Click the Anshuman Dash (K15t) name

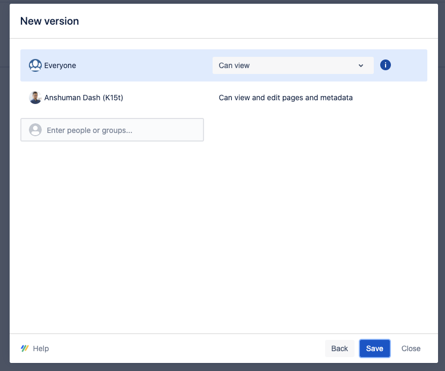pos(84,98)
